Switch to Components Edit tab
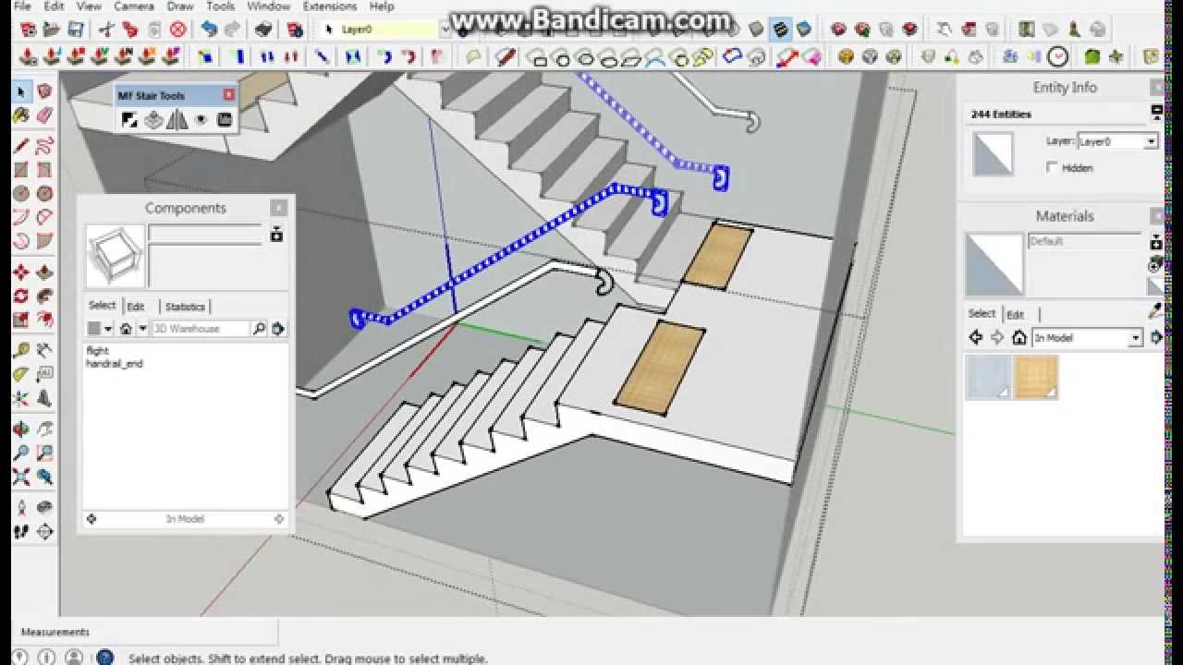1183x665 pixels. (x=136, y=307)
